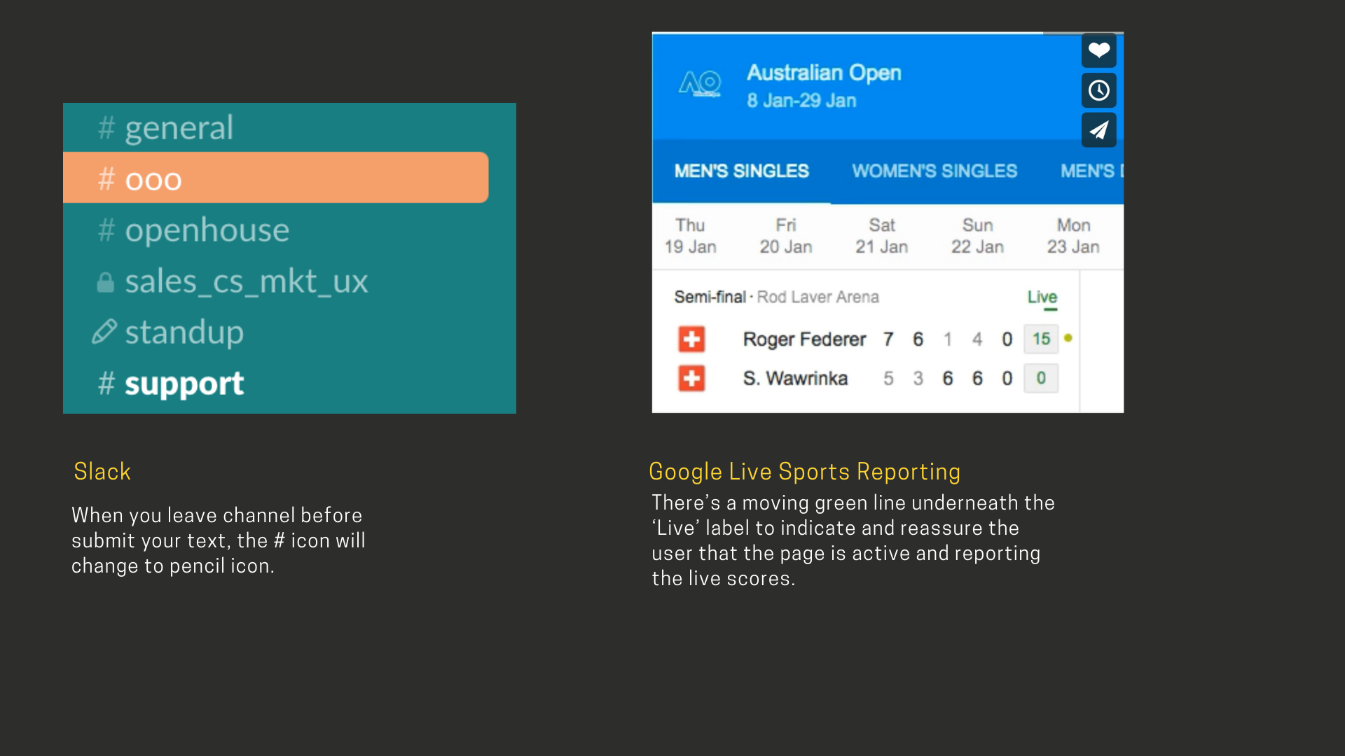Click S. Wawrinka's Swiss flag icon
1345x756 pixels.
pos(691,379)
